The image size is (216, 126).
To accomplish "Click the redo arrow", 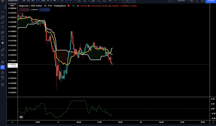I will 119,1.
